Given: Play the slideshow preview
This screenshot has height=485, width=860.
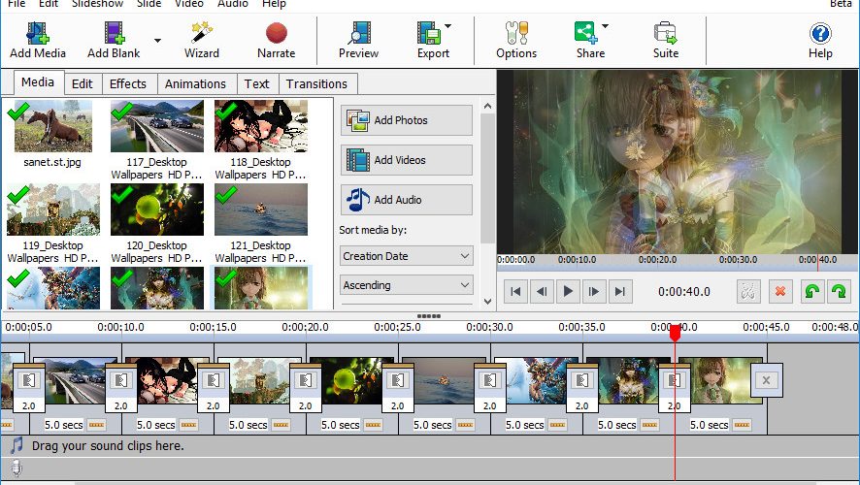Looking at the screenshot, I should click(568, 291).
